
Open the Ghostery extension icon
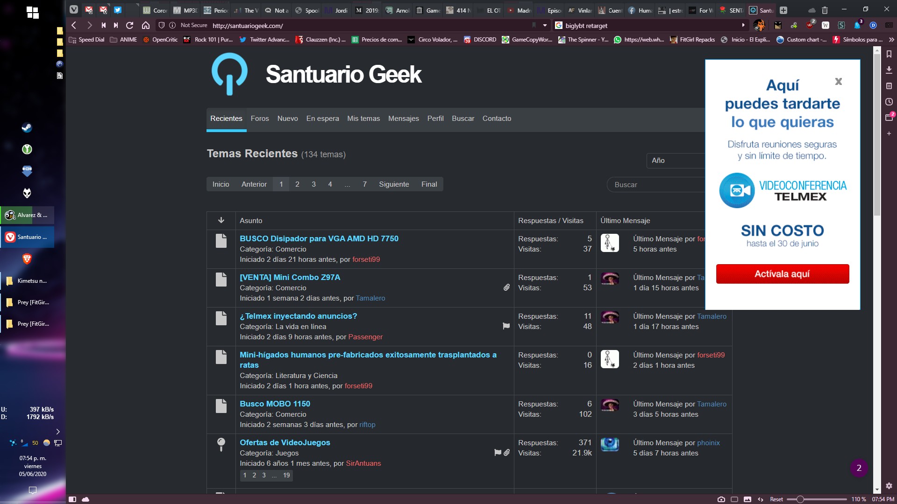click(x=857, y=25)
